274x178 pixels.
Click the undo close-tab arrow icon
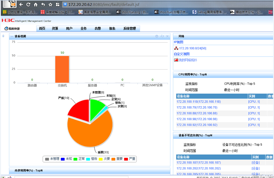tap(43, 5)
